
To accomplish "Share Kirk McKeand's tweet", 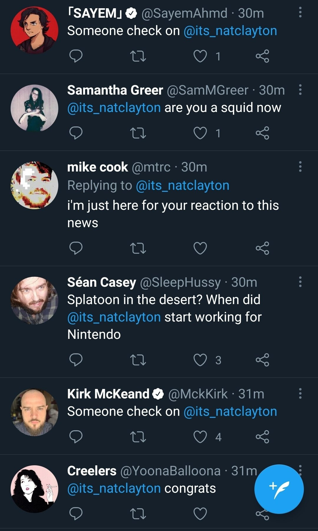I will click(262, 436).
